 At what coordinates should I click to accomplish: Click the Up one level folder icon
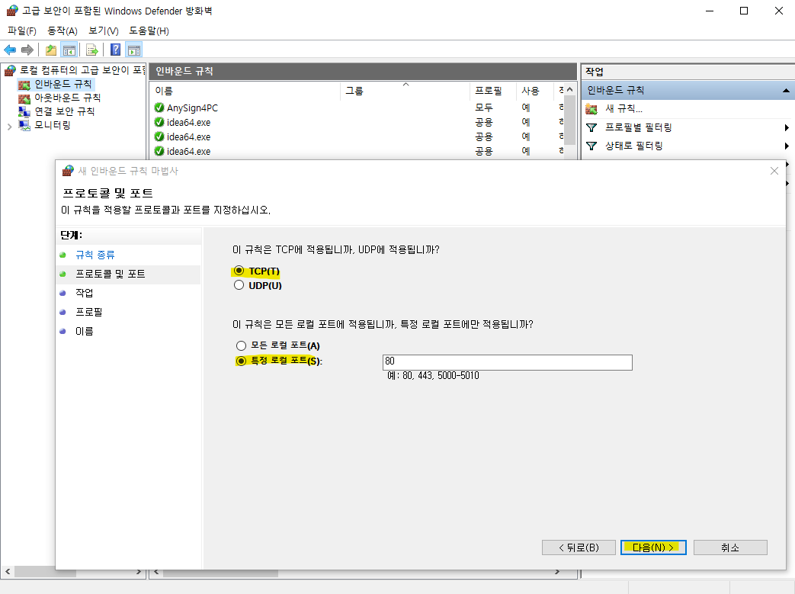click(x=51, y=50)
